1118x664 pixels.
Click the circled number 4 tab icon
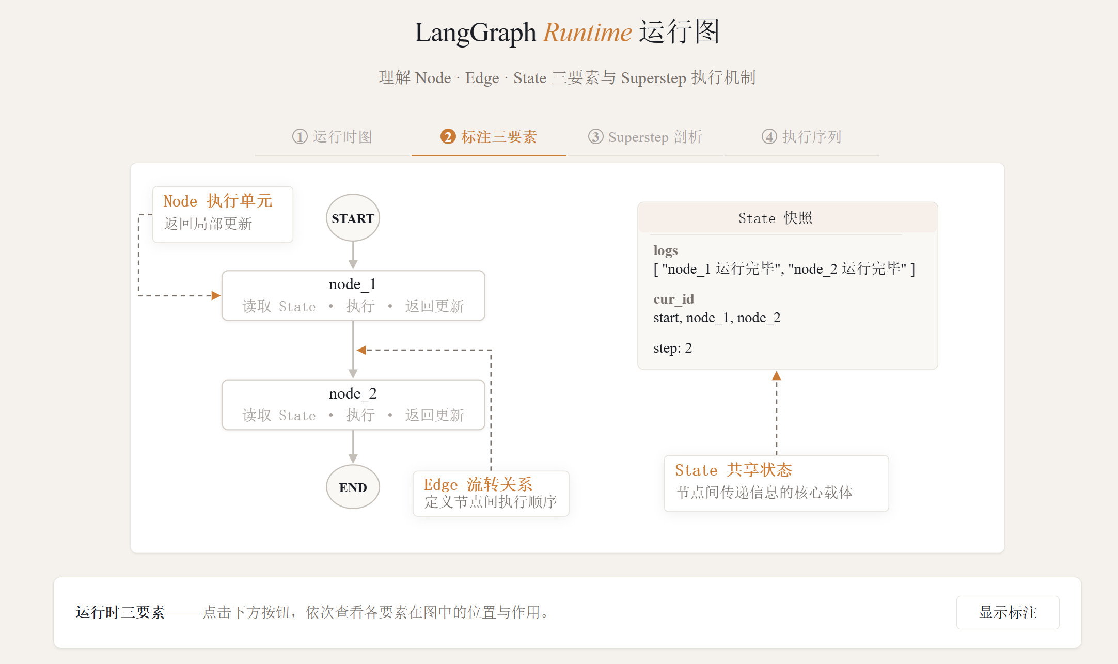tap(769, 137)
